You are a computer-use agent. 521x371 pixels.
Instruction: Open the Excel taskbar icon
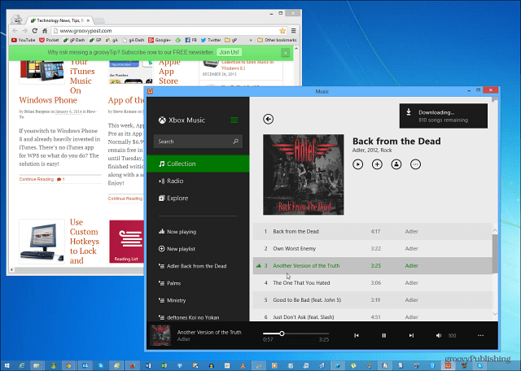[164, 365]
